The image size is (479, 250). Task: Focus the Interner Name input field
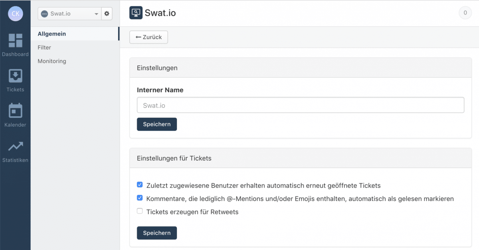pyautogui.click(x=301, y=105)
